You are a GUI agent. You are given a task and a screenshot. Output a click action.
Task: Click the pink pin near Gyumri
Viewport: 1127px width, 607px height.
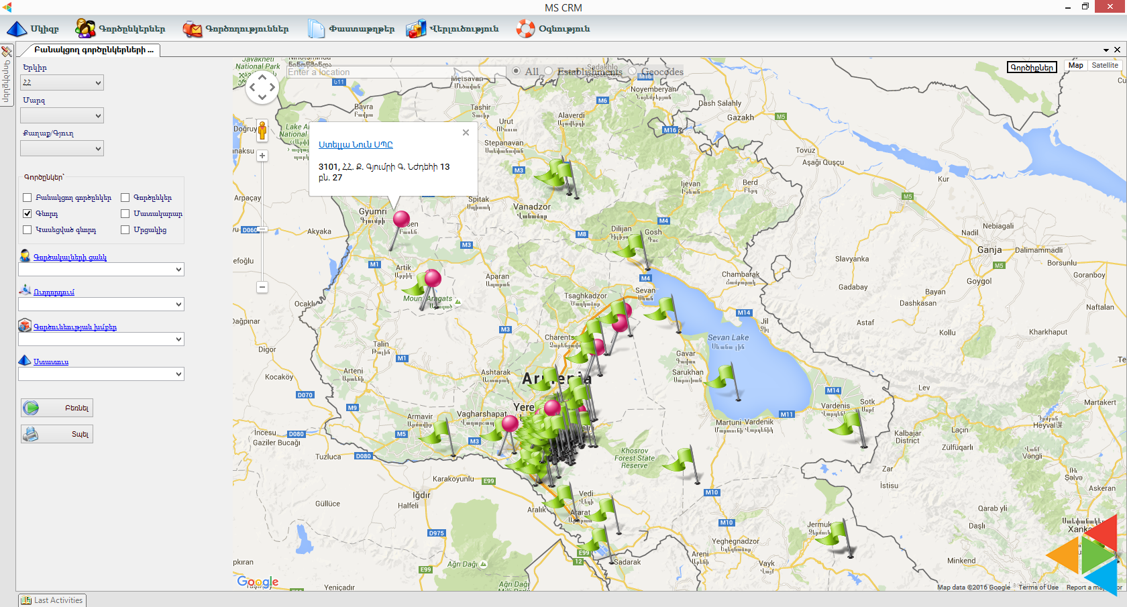[401, 219]
